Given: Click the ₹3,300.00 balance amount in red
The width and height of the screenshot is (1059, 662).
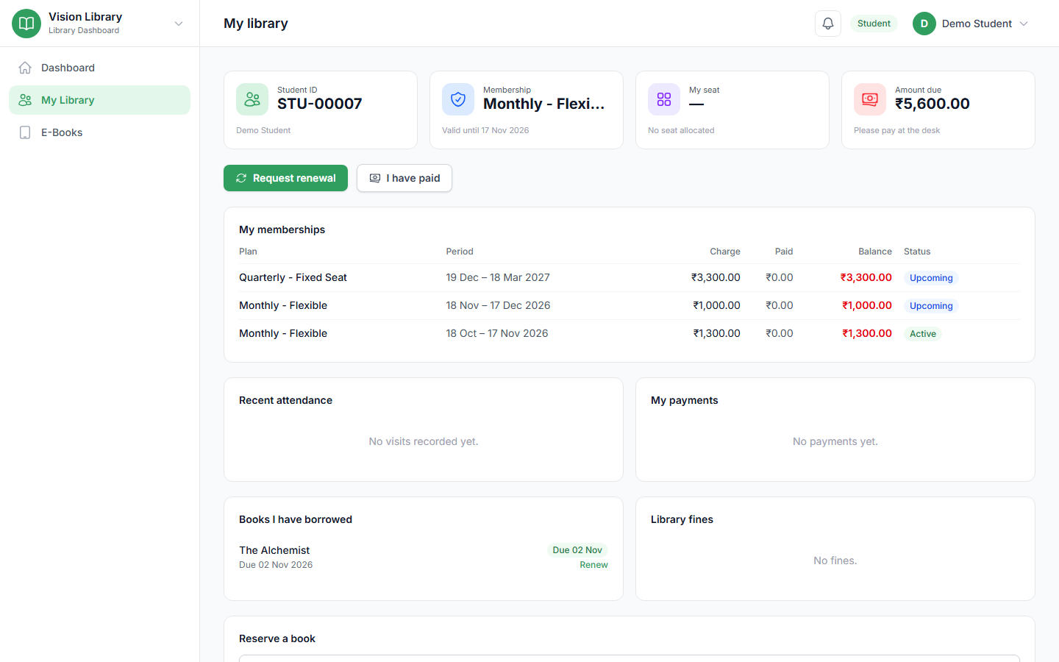Looking at the screenshot, I should [x=866, y=278].
